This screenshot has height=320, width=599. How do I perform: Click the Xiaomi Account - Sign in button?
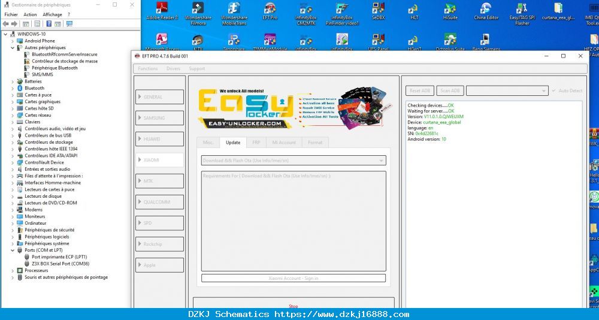(294, 278)
